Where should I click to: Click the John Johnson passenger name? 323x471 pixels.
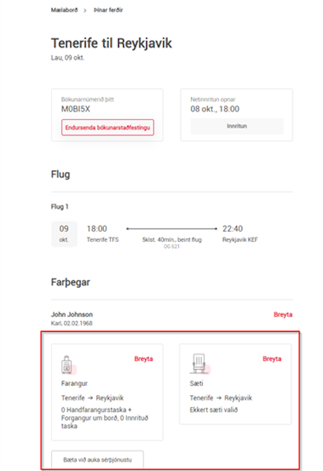(72, 315)
